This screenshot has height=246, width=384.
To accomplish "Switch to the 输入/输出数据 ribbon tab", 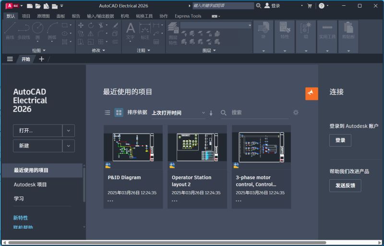I will pos(100,16).
